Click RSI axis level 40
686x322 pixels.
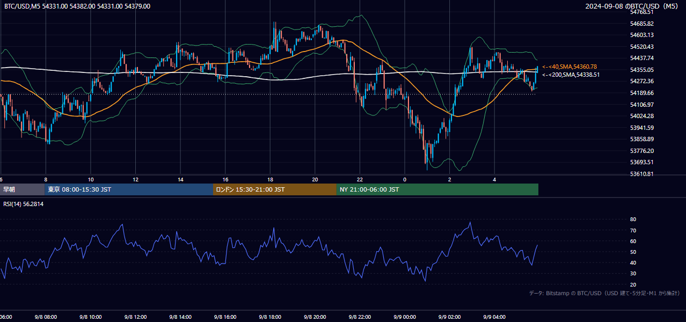coord(633,262)
